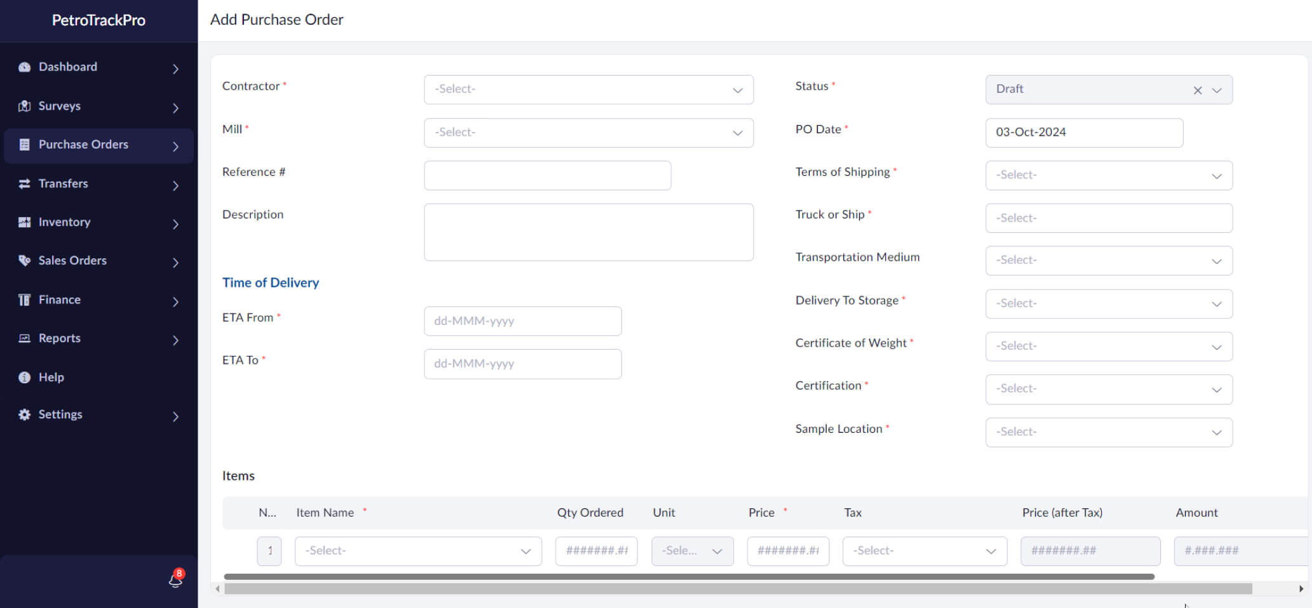Open Inventory via its sidebar icon

point(23,223)
